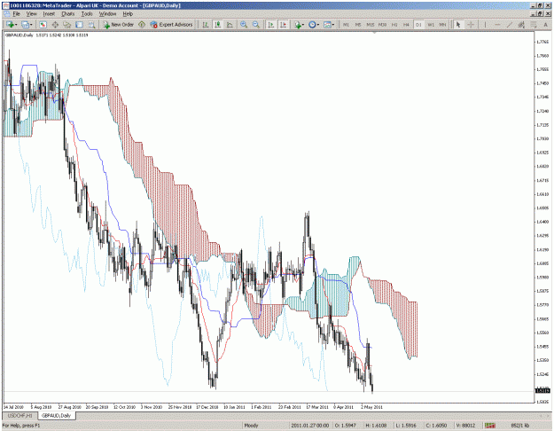Select the Fibonacci Retracement tool
This screenshot has height=431, width=554.
point(534,25)
